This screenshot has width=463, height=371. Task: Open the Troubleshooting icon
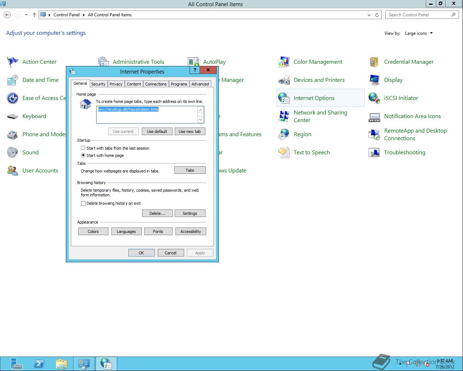coord(374,153)
